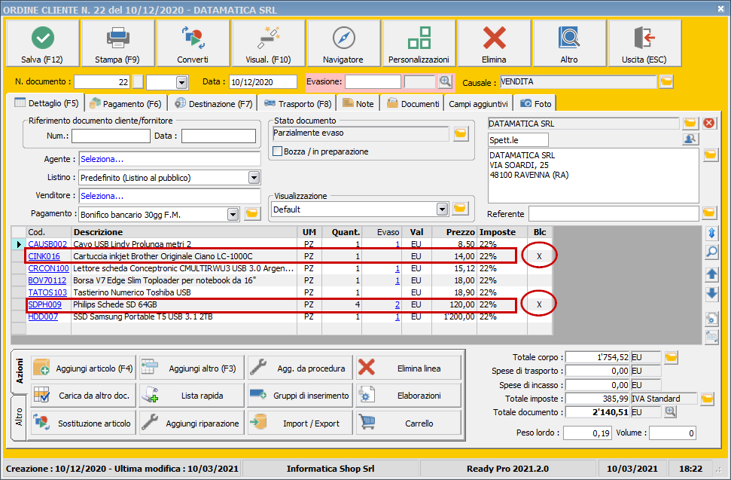Delete the document with Elimina
The height and width of the screenshot is (480, 731).
pos(494,43)
